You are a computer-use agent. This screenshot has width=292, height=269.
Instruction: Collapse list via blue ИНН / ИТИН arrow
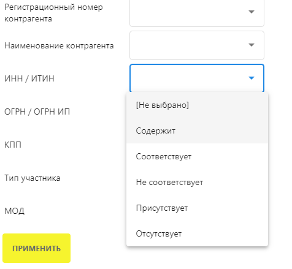[252, 78]
